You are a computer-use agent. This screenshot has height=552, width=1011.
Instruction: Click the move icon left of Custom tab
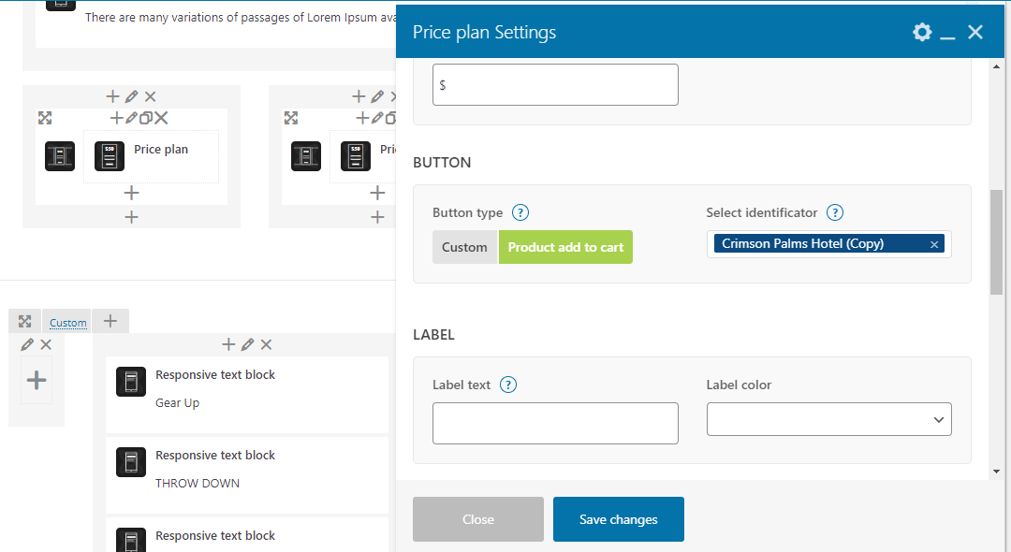(x=25, y=322)
